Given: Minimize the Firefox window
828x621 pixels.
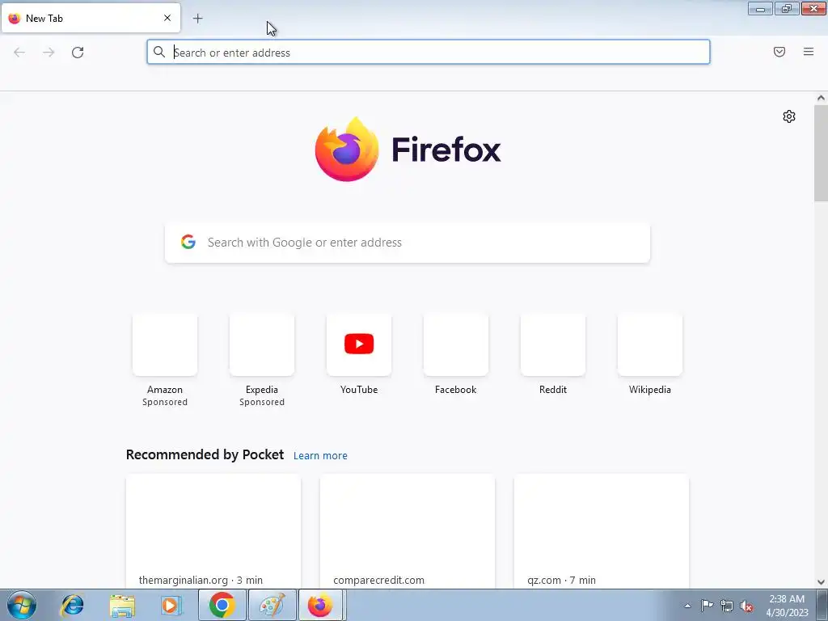Looking at the screenshot, I should pos(760,8).
